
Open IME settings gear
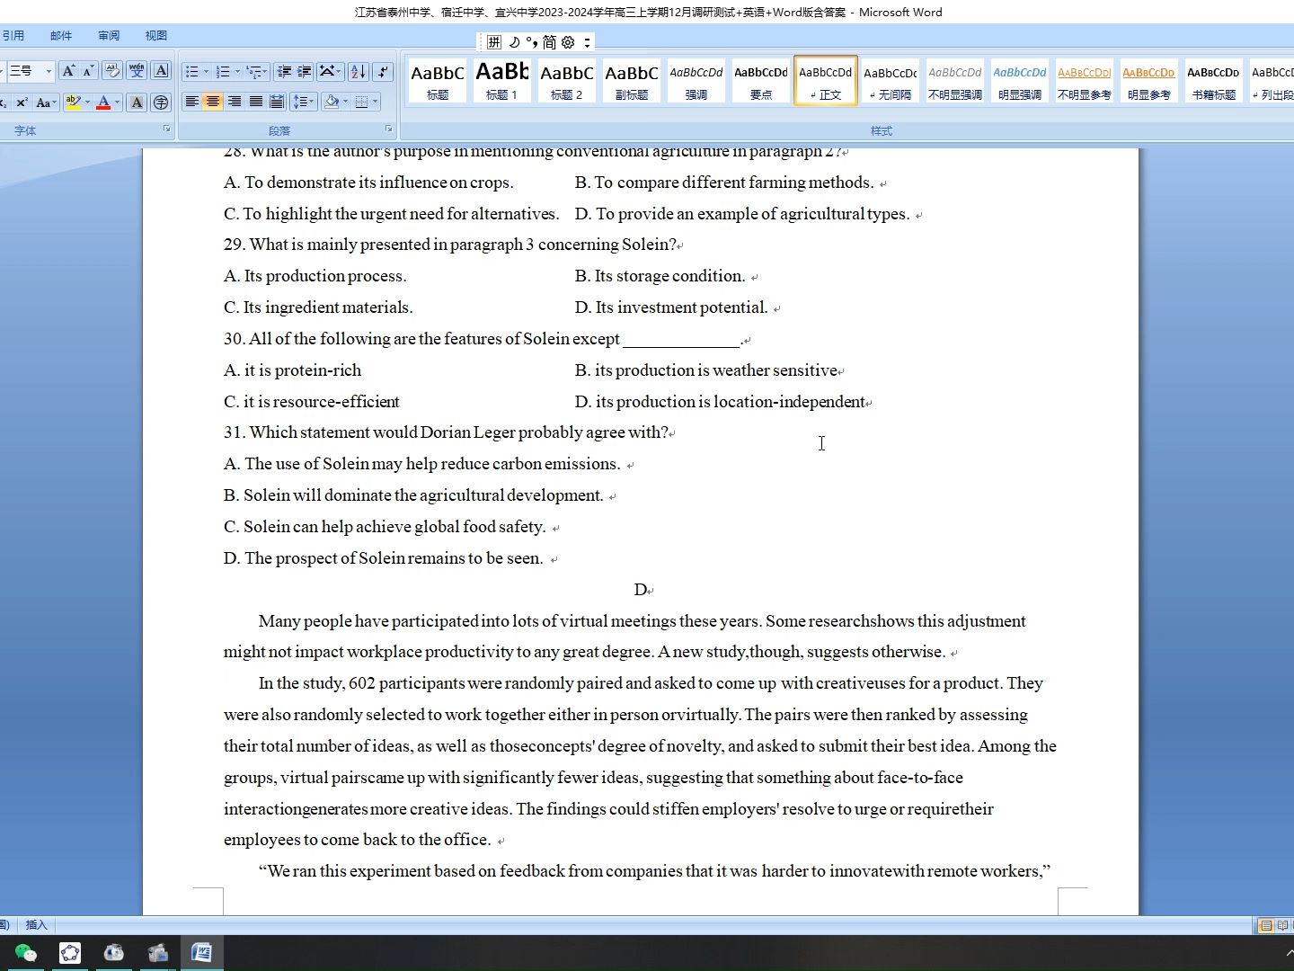[568, 42]
